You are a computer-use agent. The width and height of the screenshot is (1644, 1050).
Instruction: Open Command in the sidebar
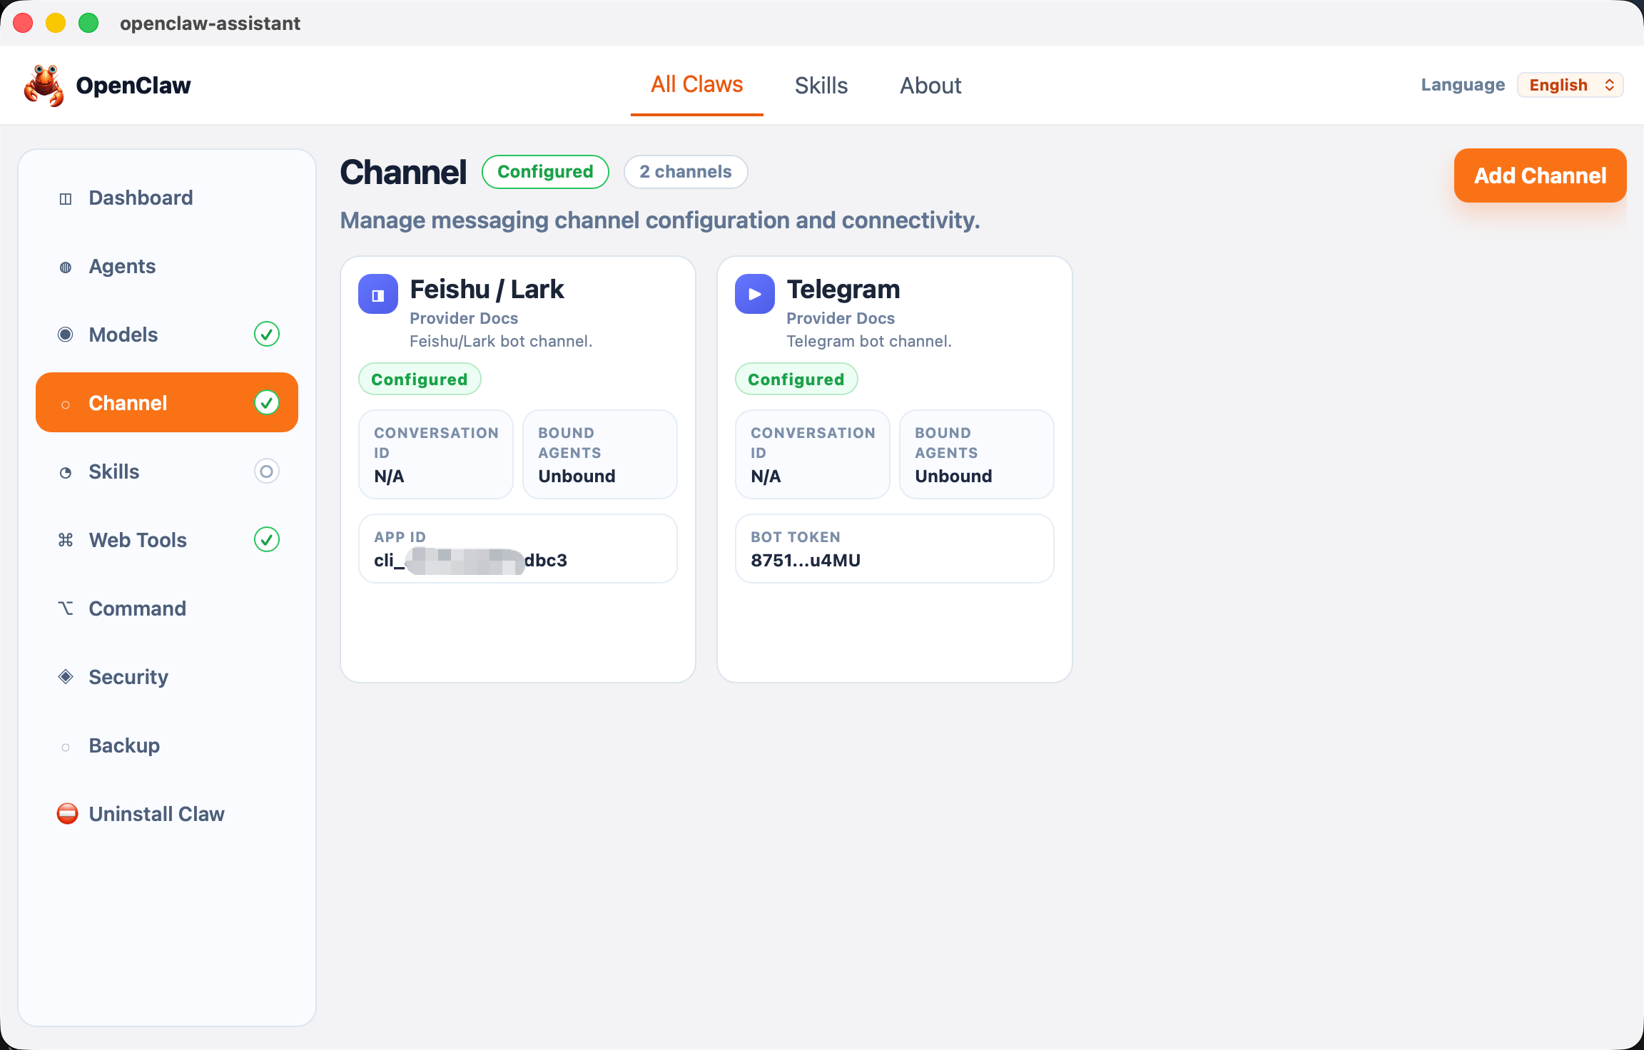167,608
